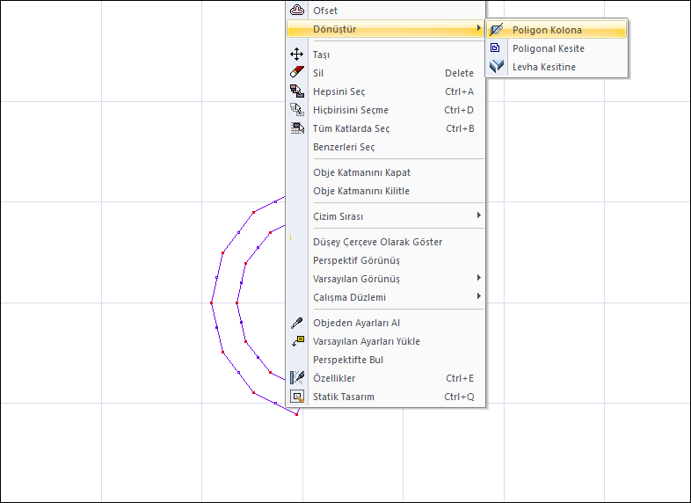Click the Poligon Kolona icon
This screenshot has width=691, height=503.
[496, 30]
